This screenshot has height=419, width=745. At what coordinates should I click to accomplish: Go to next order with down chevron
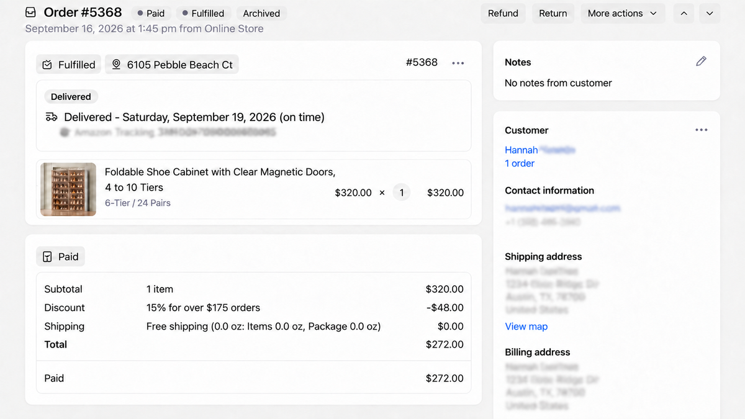pyautogui.click(x=710, y=13)
